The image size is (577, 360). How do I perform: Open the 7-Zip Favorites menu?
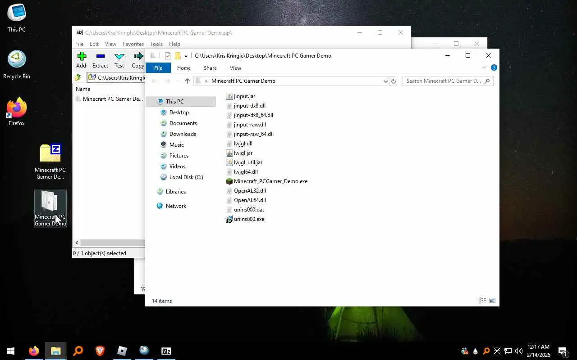click(133, 44)
